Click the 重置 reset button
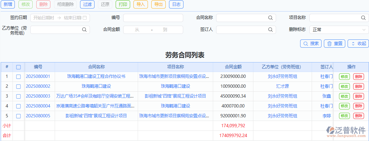The width and height of the screenshot is (369, 141). tap(335, 44)
